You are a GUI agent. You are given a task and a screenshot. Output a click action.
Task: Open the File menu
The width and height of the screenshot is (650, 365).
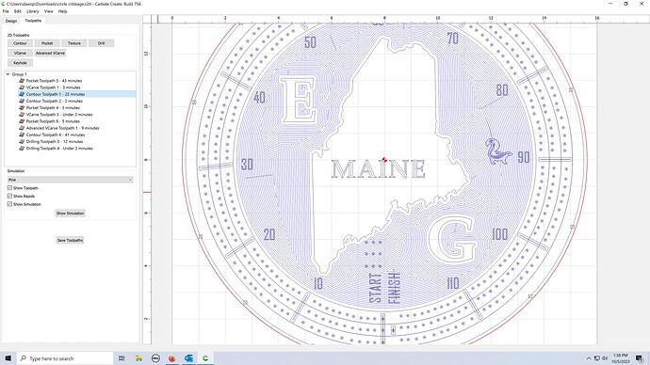tap(6, 11)
